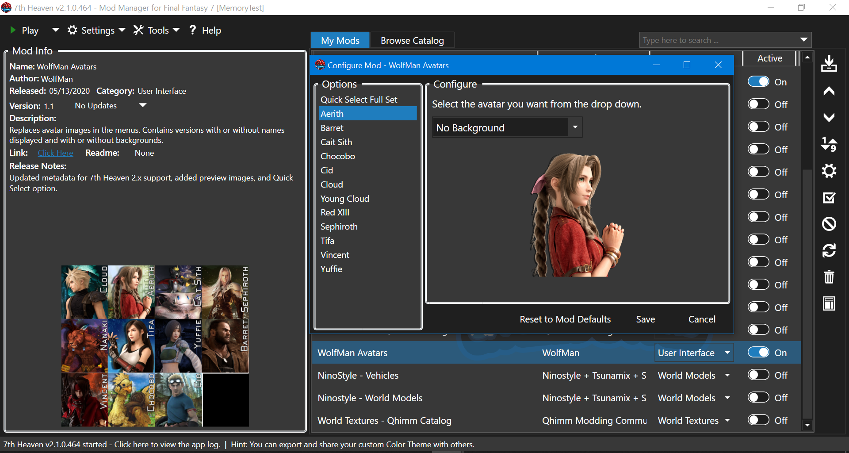The width and height of the screenshot is (849, 453).
Task: Click the auto sort mods icon
Action: pos(829,144)
